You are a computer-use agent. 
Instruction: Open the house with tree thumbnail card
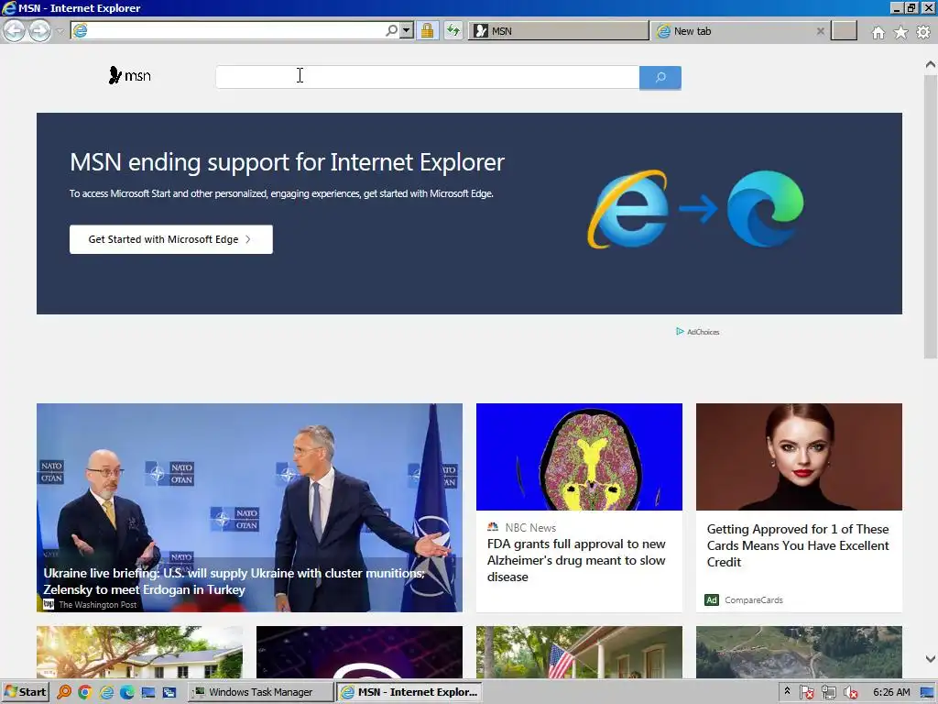pyautogui.click(x=139, y=652)
